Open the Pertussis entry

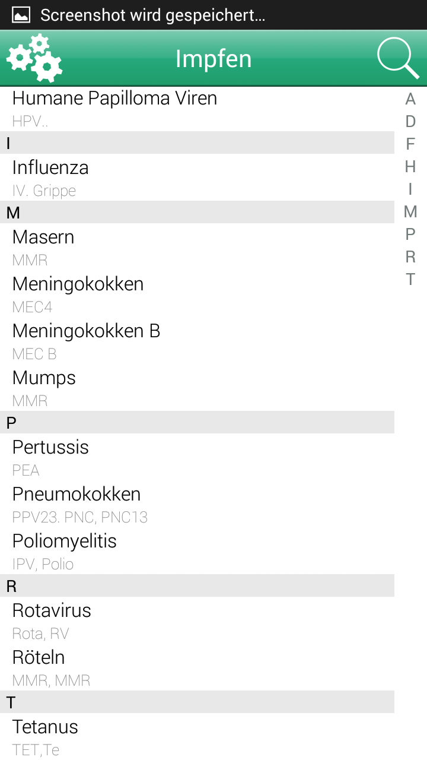click(x=197, y=457)
